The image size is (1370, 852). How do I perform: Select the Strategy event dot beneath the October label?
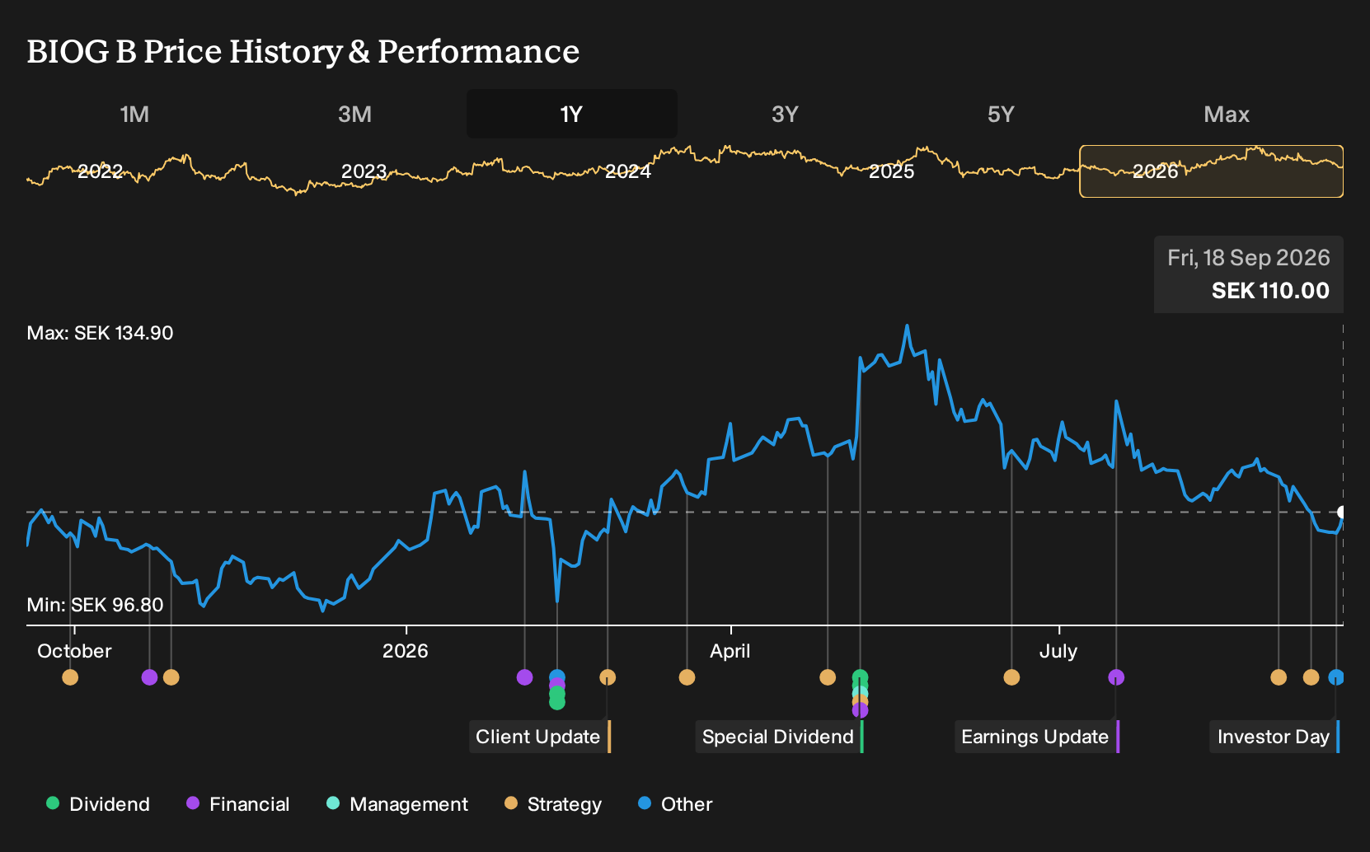click(70, 677)
